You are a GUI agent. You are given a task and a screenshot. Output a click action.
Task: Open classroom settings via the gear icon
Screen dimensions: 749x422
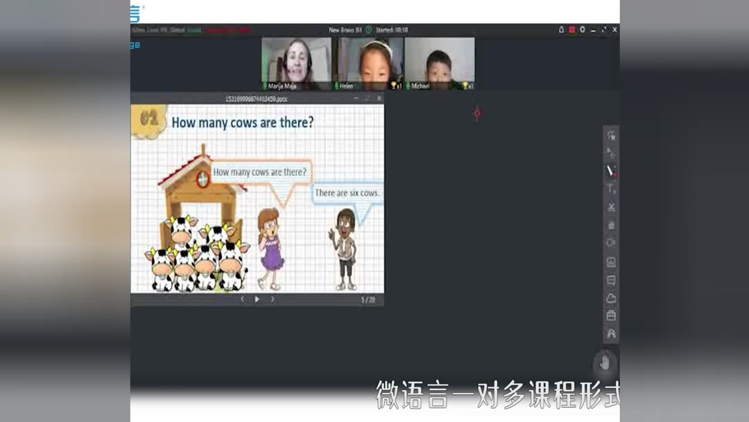point(583,30)
